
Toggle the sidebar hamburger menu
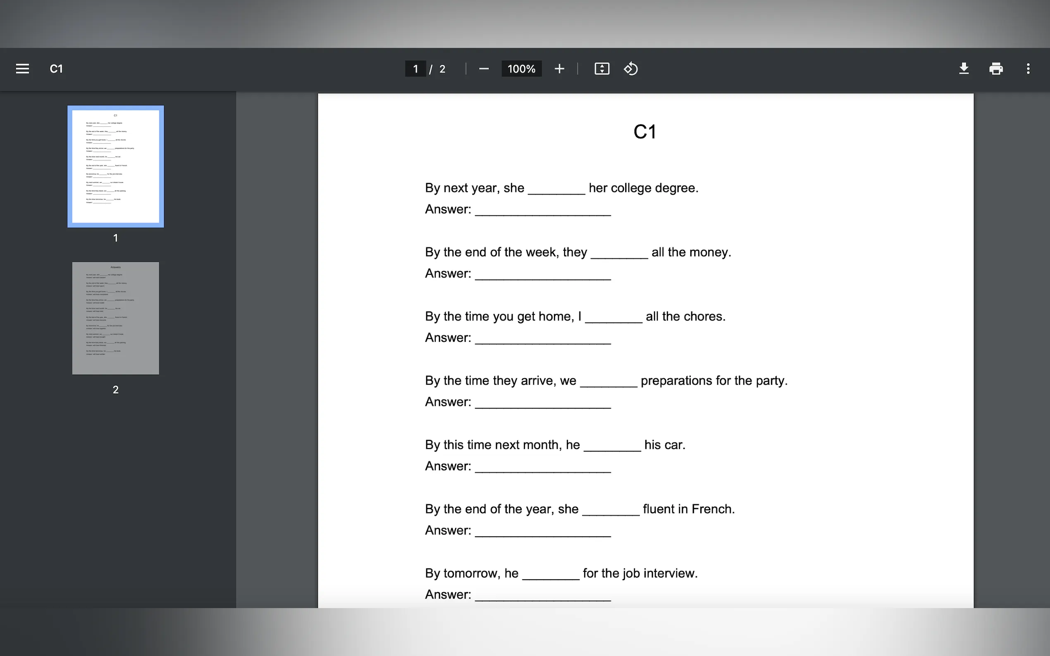coord(22,69)
